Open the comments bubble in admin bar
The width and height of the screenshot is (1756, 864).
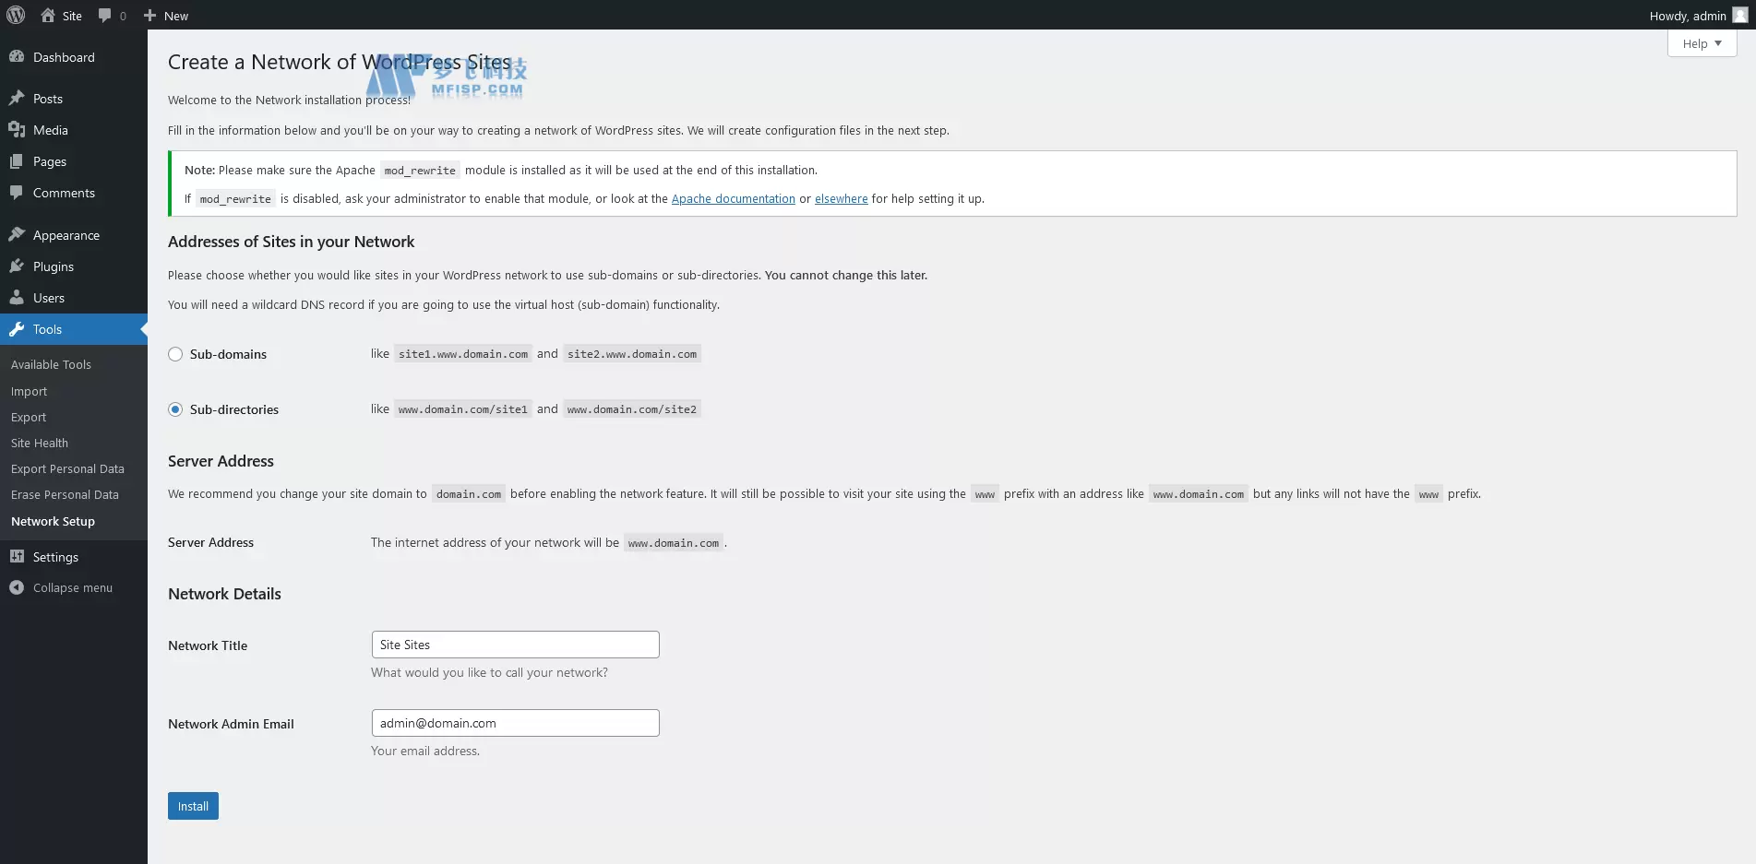[105, 15]
